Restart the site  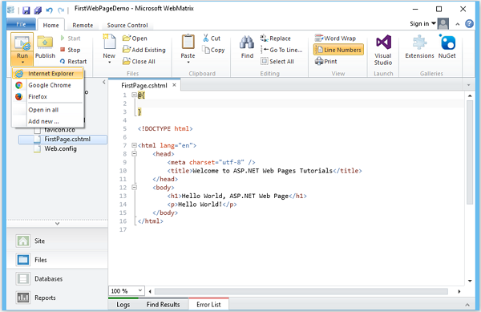click(x=73, y=61)
